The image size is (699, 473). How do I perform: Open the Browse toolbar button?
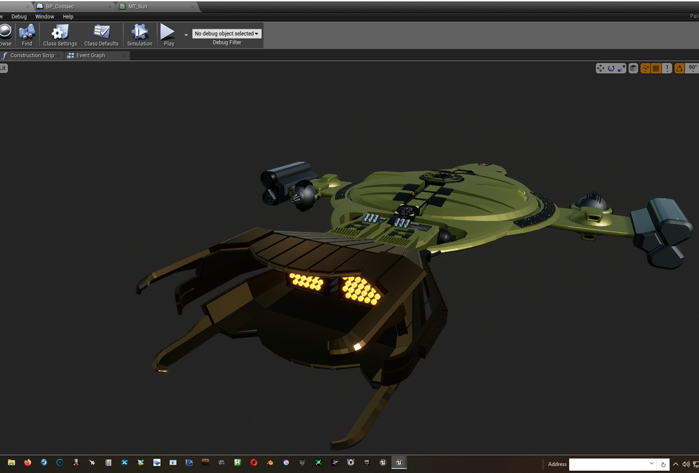click(x=5, y=35)
